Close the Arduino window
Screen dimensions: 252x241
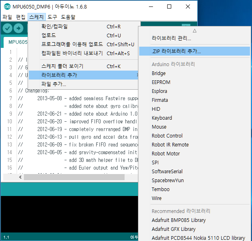[x=188, y=7]
